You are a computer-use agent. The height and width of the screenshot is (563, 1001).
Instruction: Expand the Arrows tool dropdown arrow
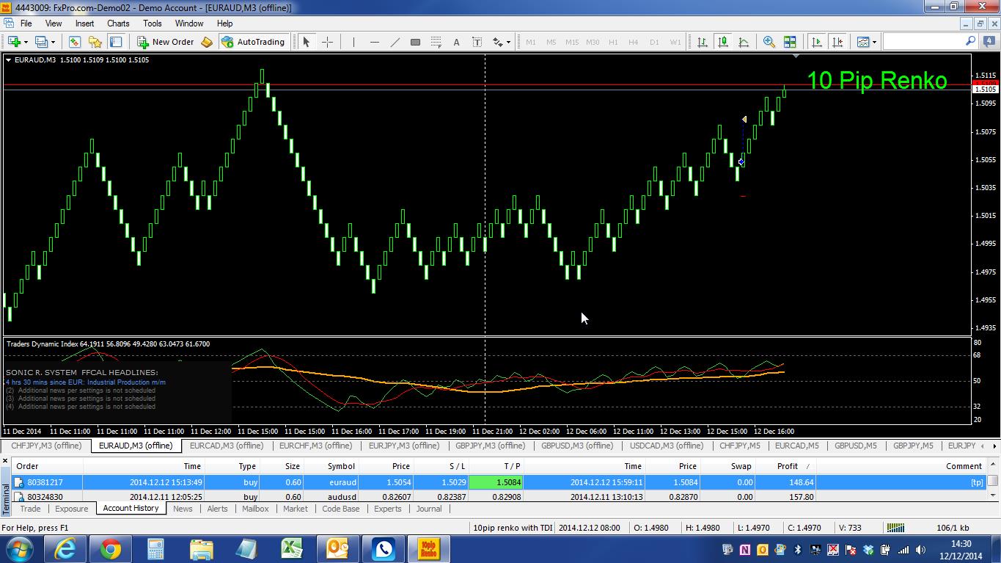tap(508, 42)
